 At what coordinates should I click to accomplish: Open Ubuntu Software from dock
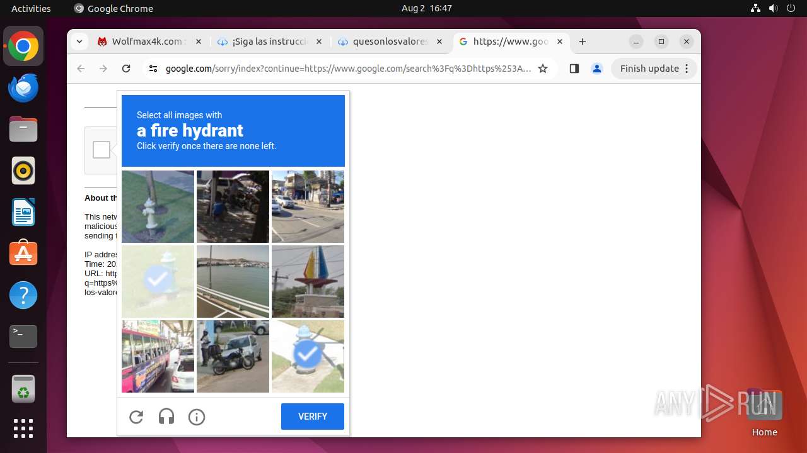[23, 254]
